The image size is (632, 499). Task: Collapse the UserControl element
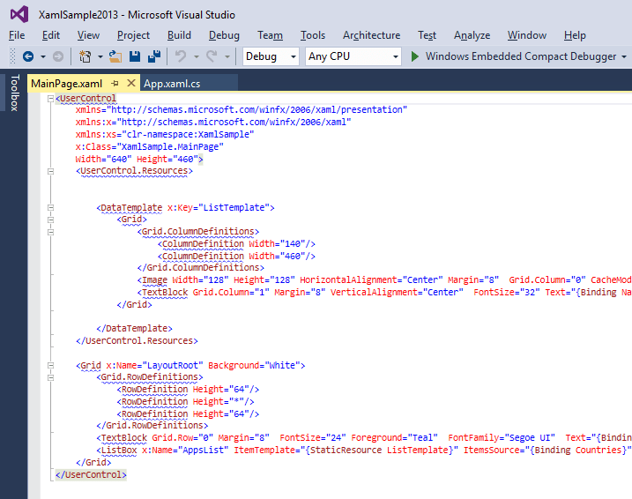pyautogui.click(x=50, y=99)
